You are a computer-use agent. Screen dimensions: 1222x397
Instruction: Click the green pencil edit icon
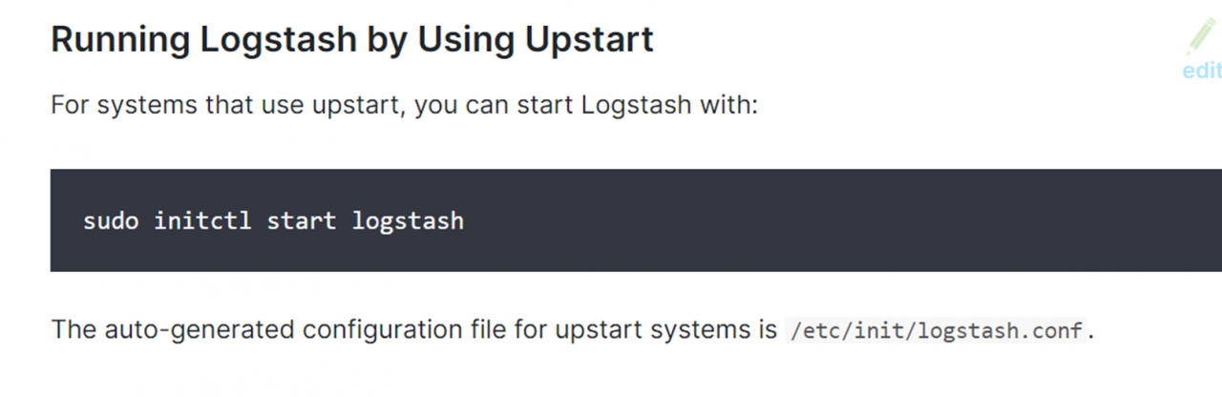(1201, 36)
